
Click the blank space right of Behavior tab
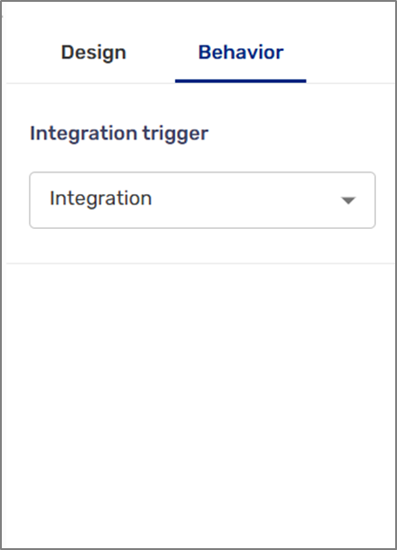pos(350,53)
